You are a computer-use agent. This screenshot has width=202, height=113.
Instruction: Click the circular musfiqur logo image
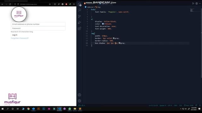point(19,14)
